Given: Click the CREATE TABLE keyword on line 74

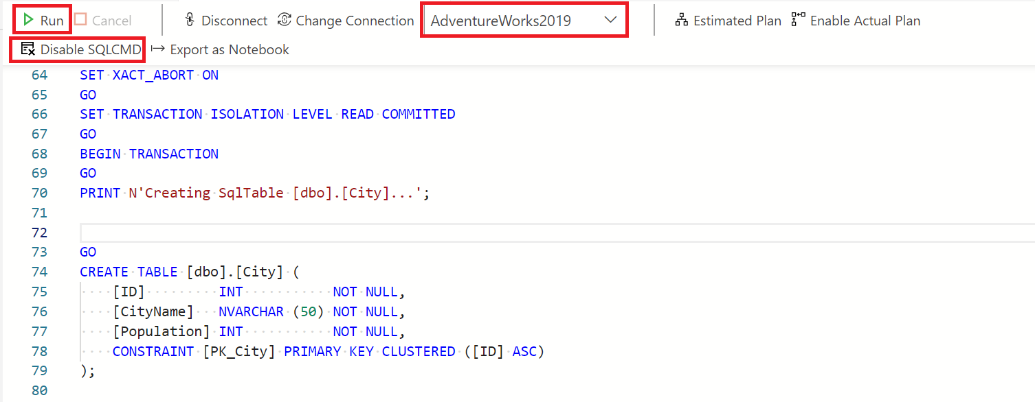Looking at the screenshot, I should (131, 272).
